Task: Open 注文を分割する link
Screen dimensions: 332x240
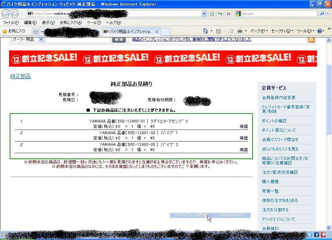Action: [275, 210]
